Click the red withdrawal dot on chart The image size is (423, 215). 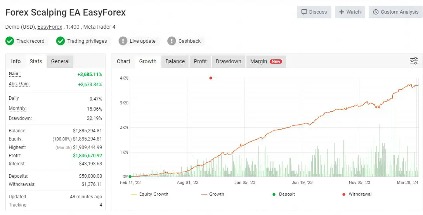211,78
